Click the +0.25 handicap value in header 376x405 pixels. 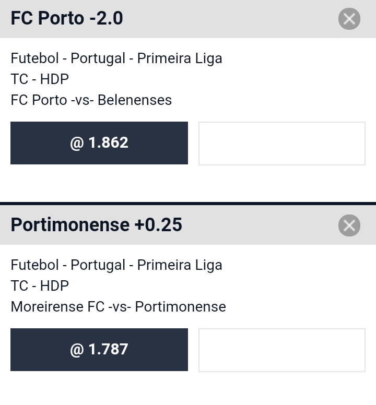[158, 225]
